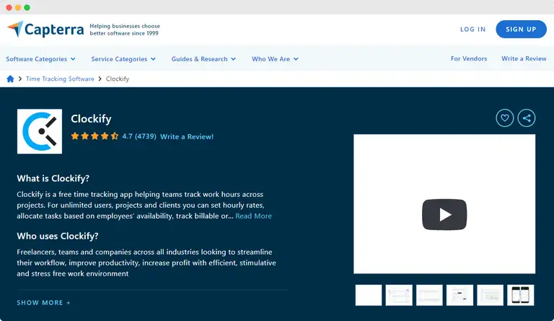The height and width of the screenshot is (321, 554).
Task: Click the Clockify app logo
Action: click(40, 132)
